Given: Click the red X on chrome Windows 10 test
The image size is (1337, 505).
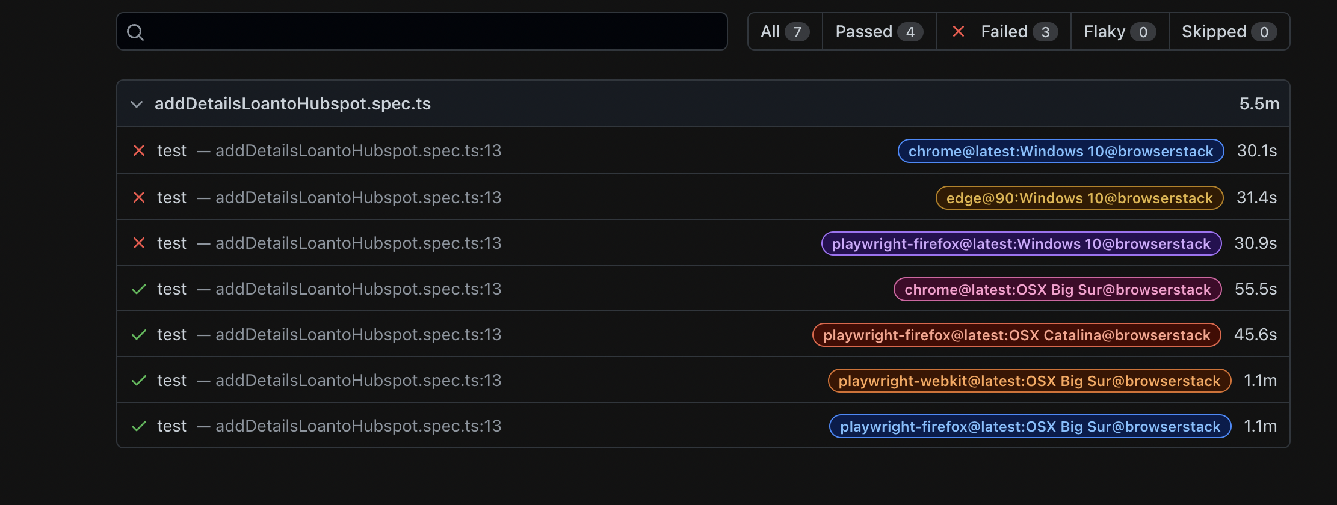Looking at the screenshot, I should 139,150.
